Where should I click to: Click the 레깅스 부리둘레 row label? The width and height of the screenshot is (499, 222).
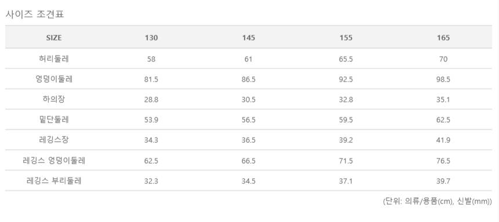pos(54,181)
